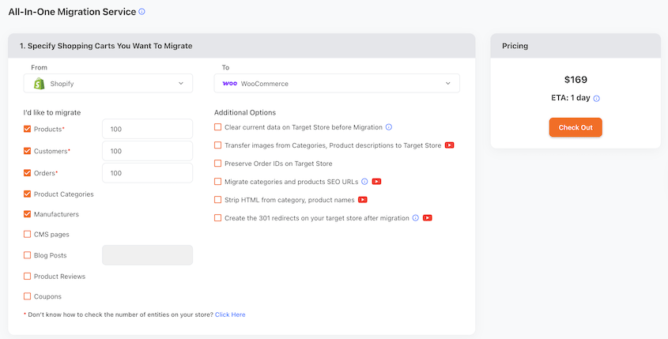Viewport: 668px width, 339px height.
Task: Play YouTube video for Transfer images option
Action: tap(449, 145)
